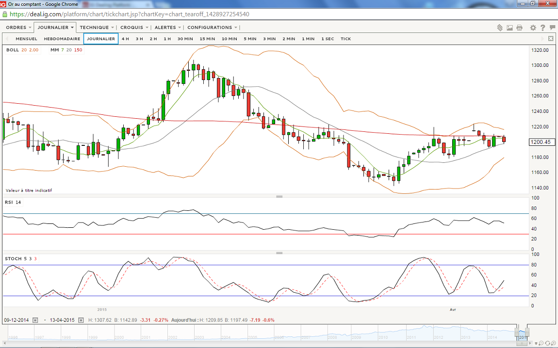Click the divider handle above RSI panel
Screen dimensions: 558x348
click(x=279, y=197)
